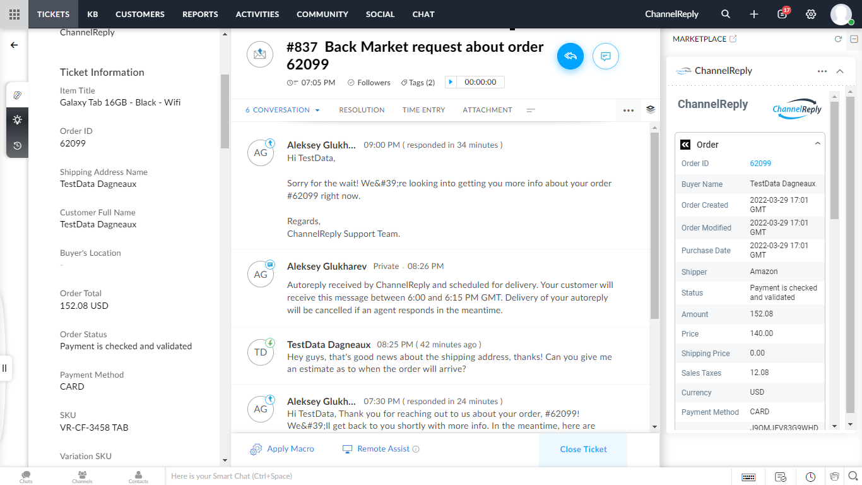This screenshot has height=485, width=862.
Task: Click the Followers option
Action: click(369, 82)
